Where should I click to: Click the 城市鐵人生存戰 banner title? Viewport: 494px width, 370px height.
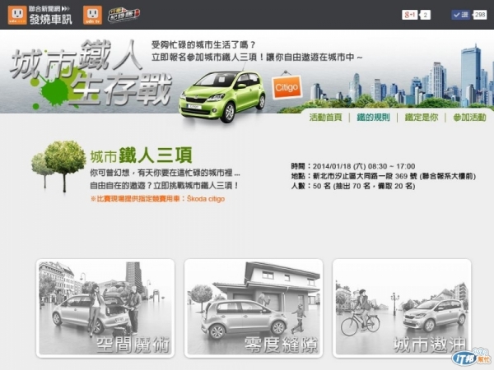(x=91, y=75)
